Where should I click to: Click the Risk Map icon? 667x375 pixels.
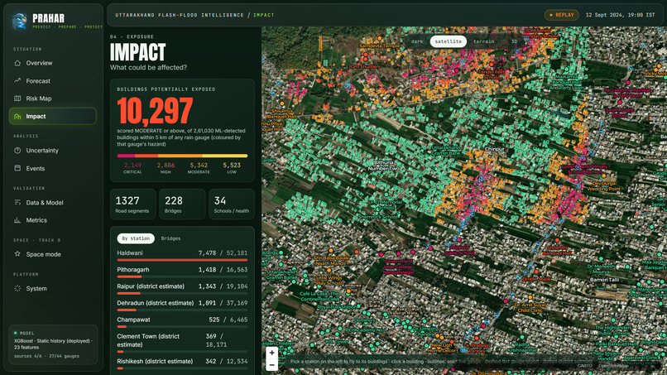17,99
